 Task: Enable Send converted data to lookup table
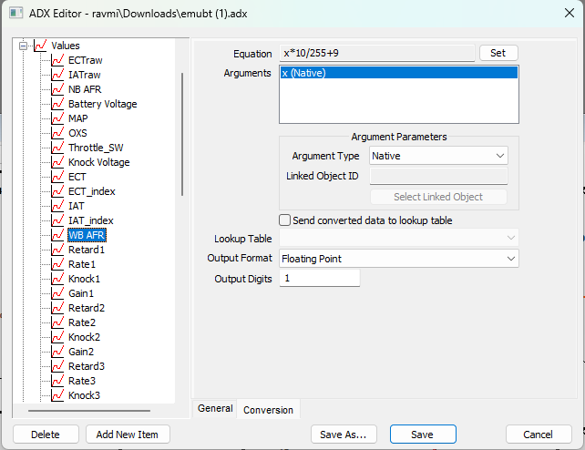click(285, 220)
